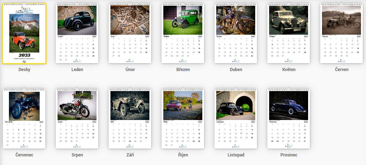Open the Březen page with green car
This screenshot has height=165, width=366.
[183, 34]
